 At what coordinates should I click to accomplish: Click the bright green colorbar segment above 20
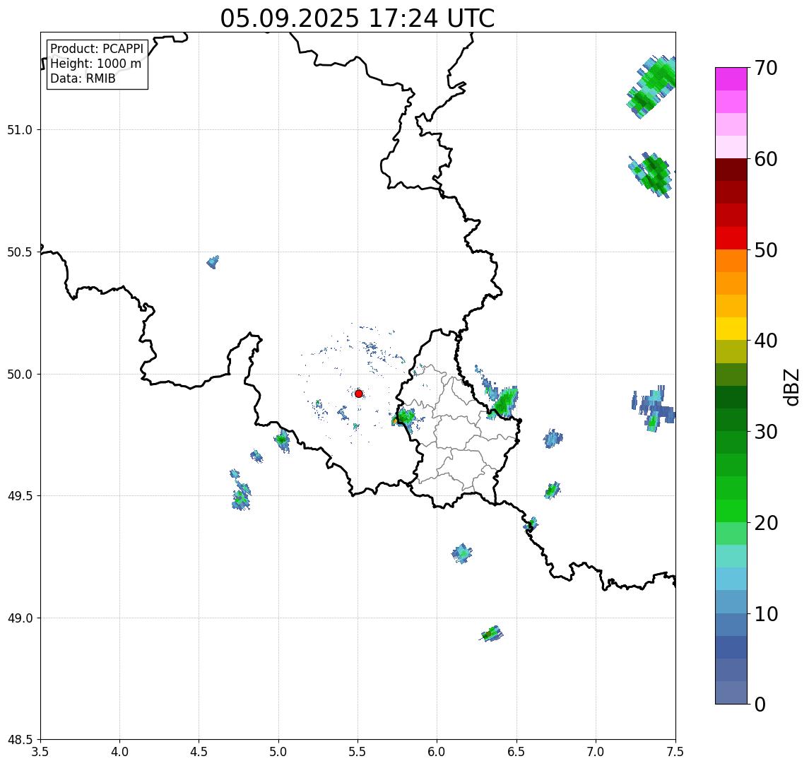tap(731, 511)
